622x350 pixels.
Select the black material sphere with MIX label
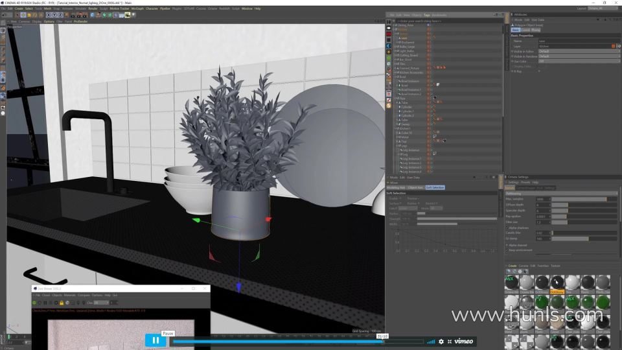coord(511,283)
